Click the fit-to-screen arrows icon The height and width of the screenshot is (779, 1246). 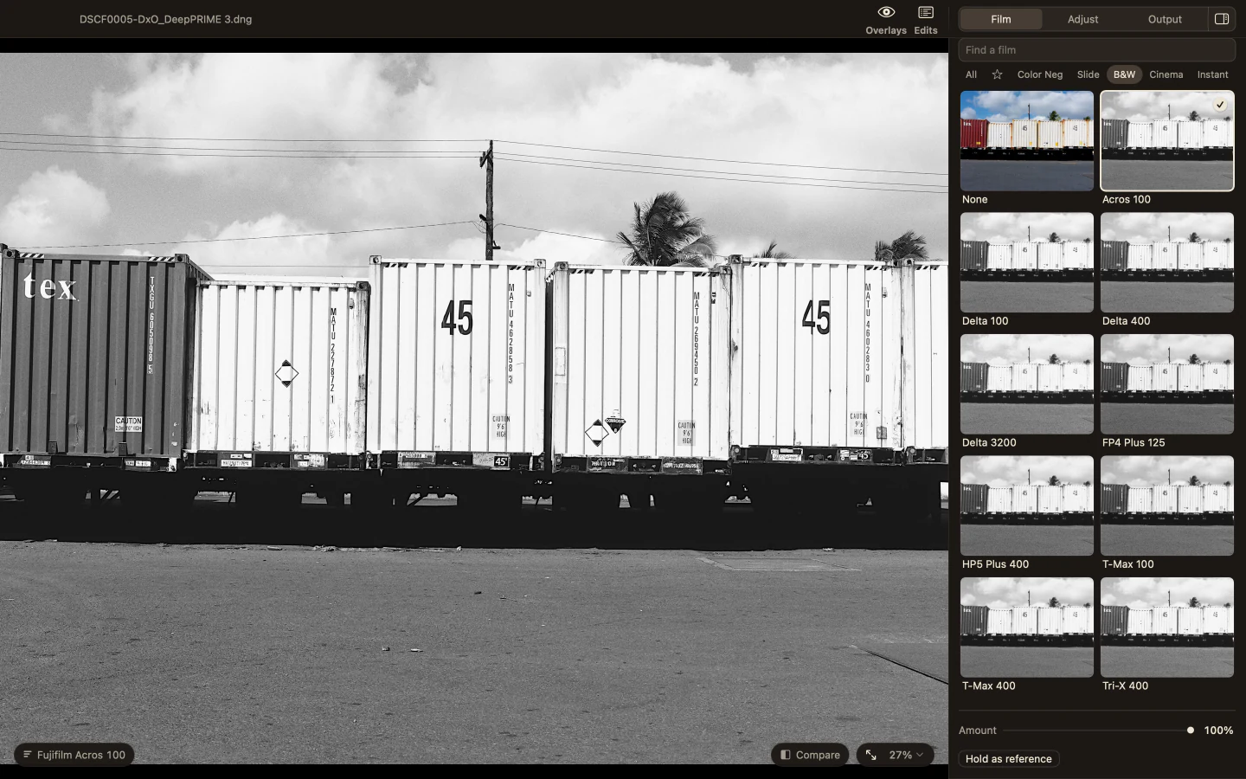(x=871, y=755)
